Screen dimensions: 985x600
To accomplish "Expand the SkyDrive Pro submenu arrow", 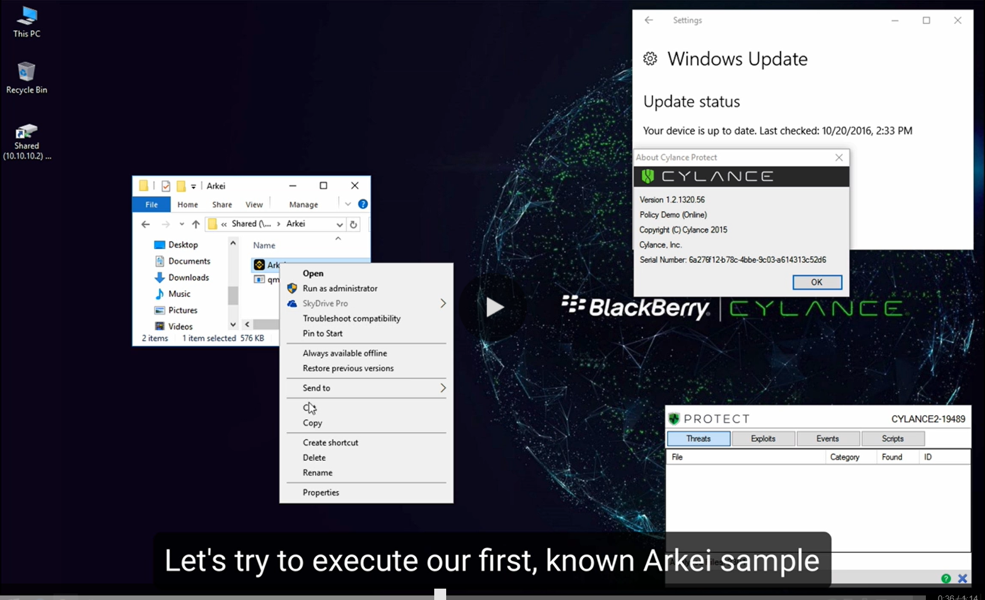I will (x=443, y=303).
